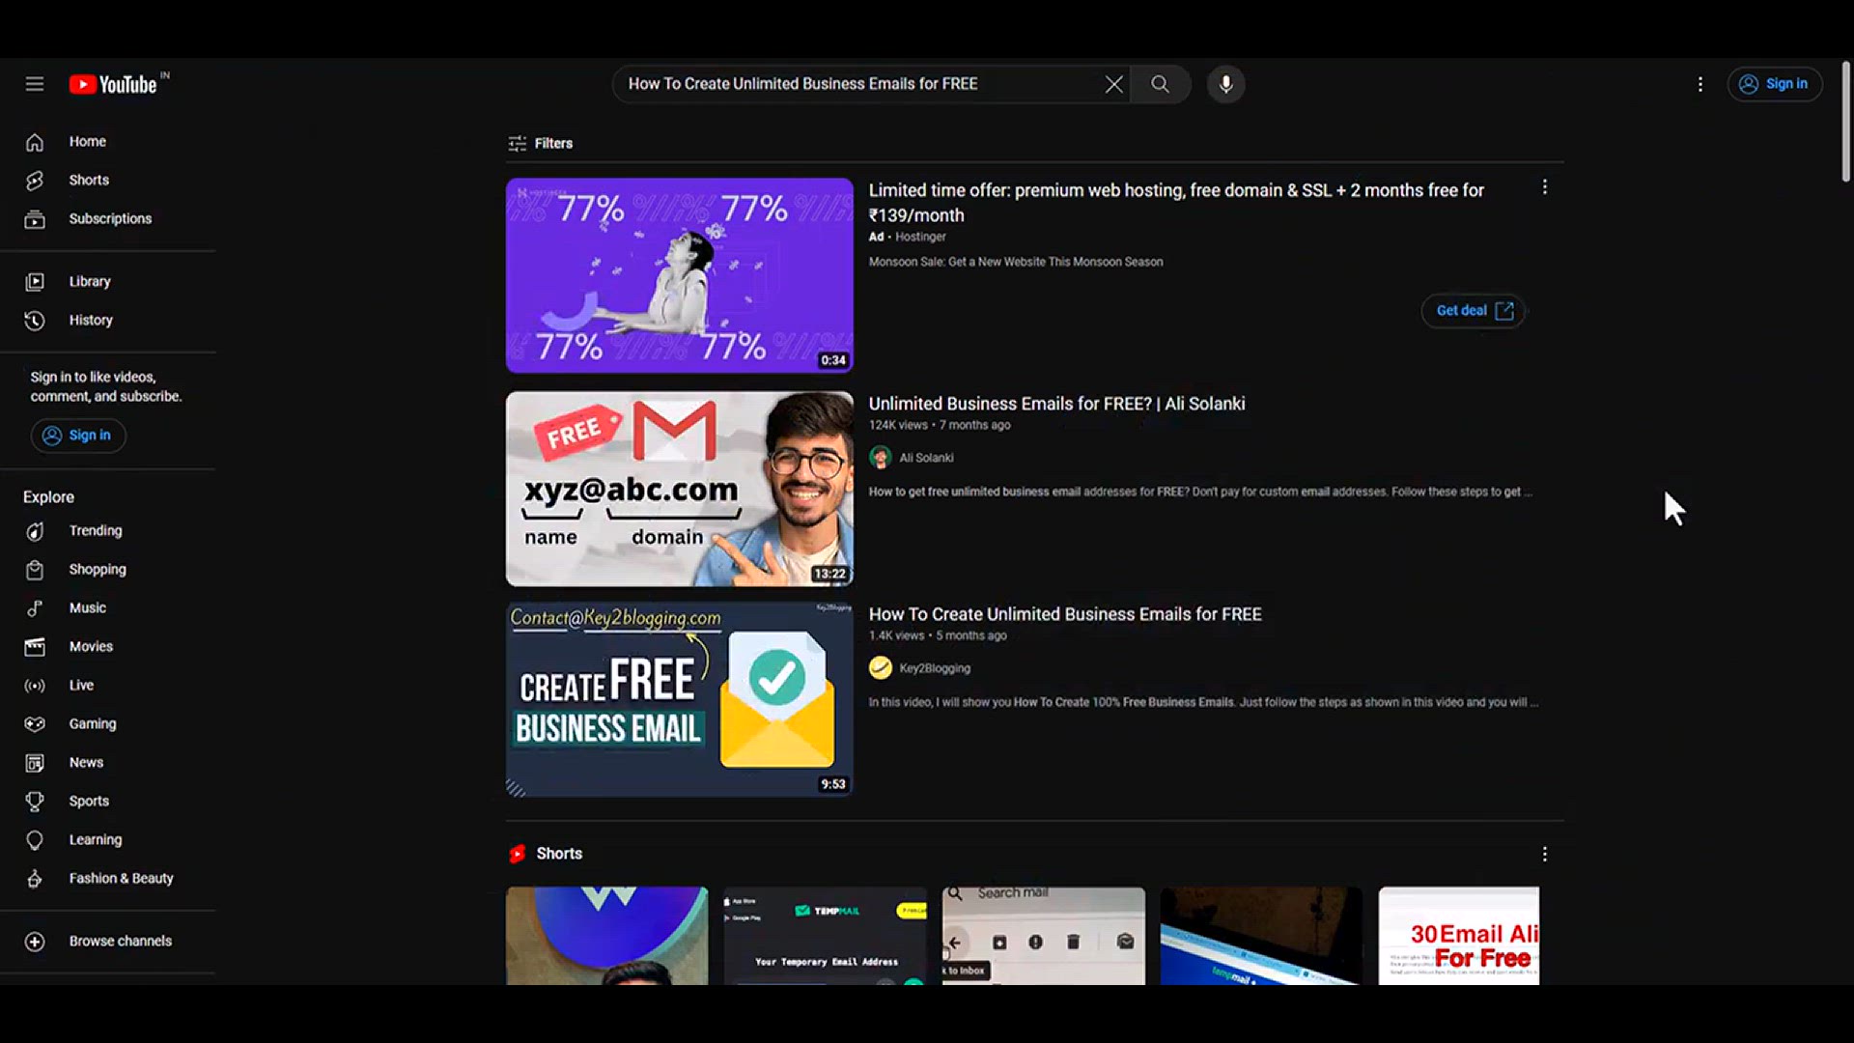Screen dimensions: 1854x1043
Task: Click '1.4K views' metadata text
Action: point(896,635)
